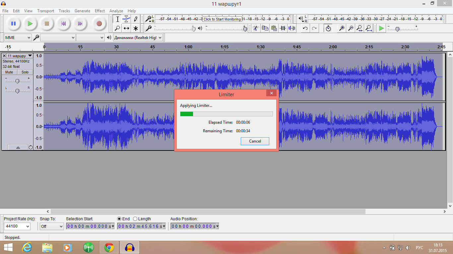Click the Redo arrow icon
The width and height of the screenshot is (453, 254).
tap(314, 28)
